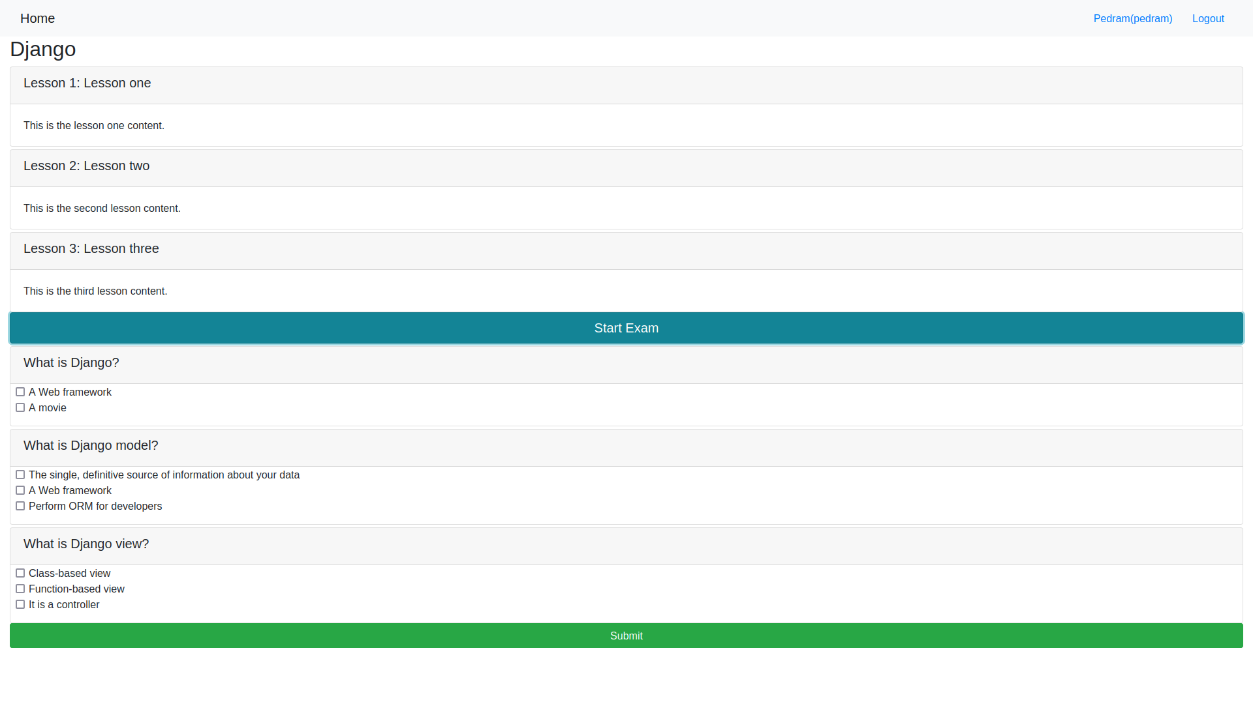Click the 'What is Django view?' question header

click(86, 544)
